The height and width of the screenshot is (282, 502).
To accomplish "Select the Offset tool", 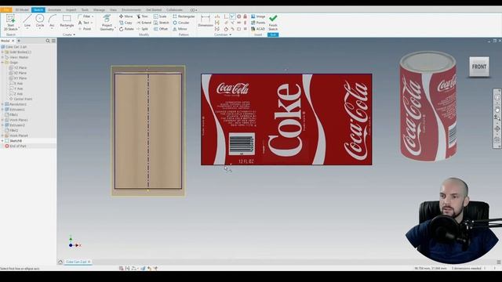I will tap(161, 29).
